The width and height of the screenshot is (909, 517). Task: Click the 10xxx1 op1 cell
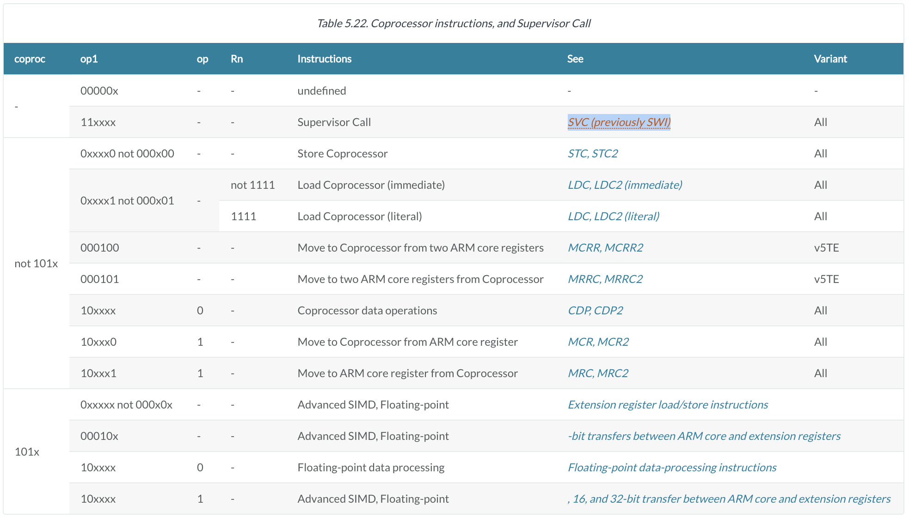[x=98, y=373]
